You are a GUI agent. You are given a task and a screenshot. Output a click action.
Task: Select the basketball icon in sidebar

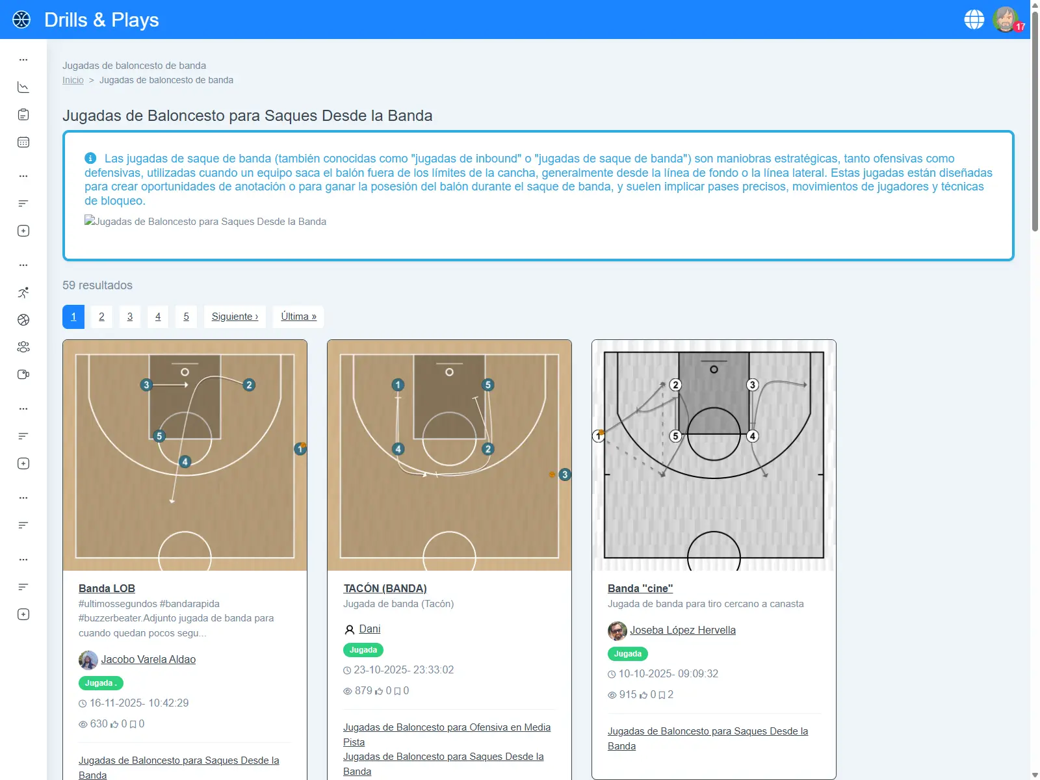point(23,320)
